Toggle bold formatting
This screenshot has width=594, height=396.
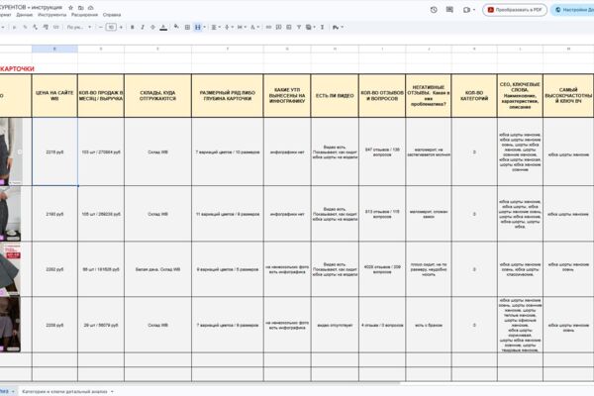pos(133,28)
